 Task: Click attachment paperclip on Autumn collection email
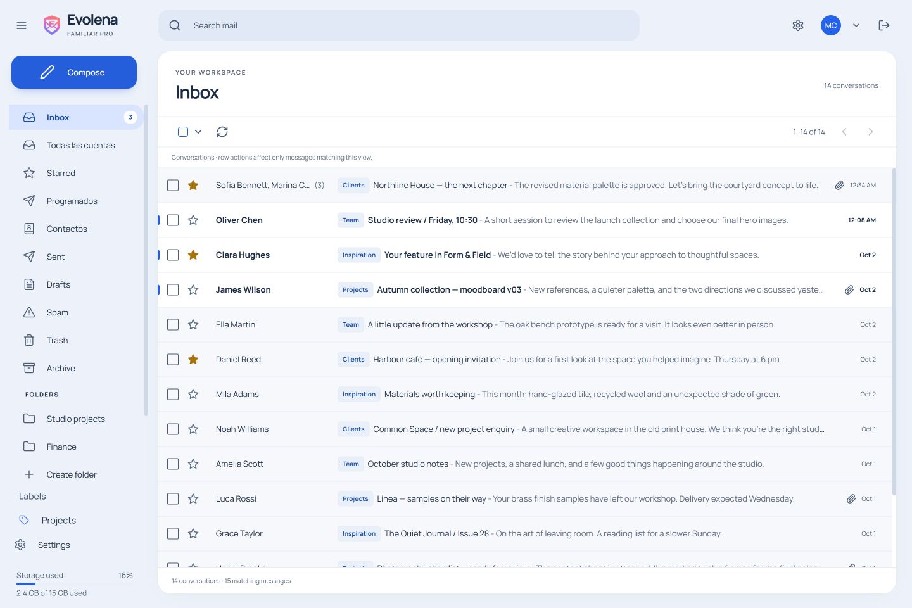[849, 289]
